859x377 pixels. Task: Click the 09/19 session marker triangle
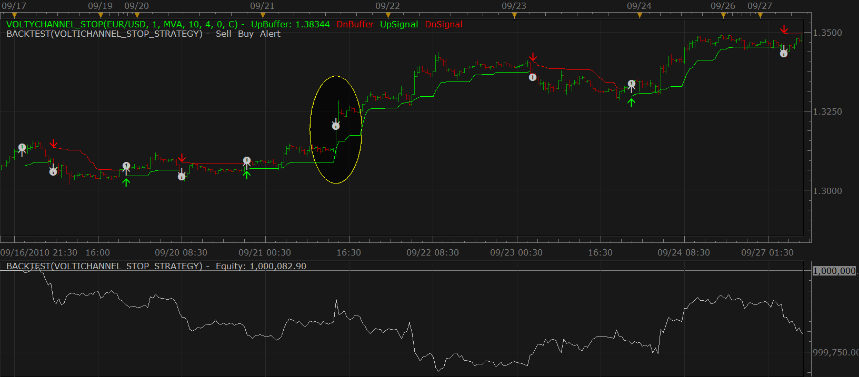click(101, 15)
